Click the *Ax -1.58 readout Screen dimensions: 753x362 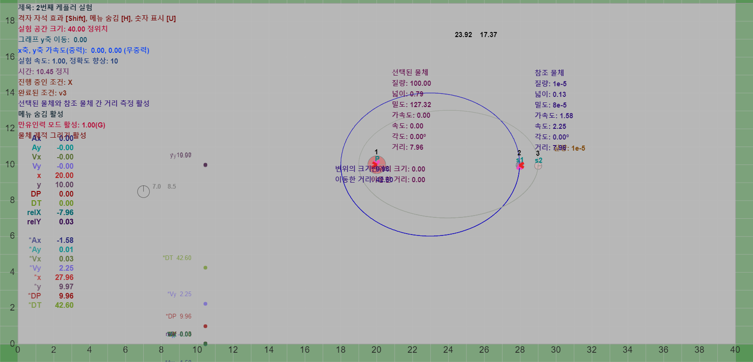pos(51,240)
